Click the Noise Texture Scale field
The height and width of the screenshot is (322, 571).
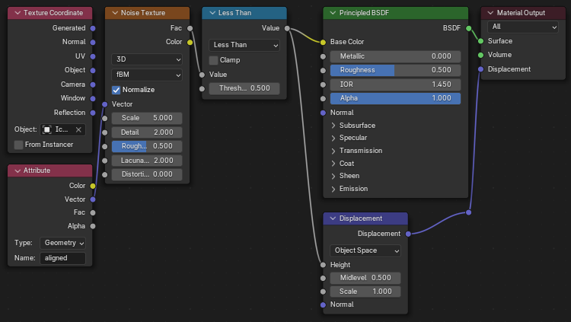pyautogui.click(x=147, y=118)
